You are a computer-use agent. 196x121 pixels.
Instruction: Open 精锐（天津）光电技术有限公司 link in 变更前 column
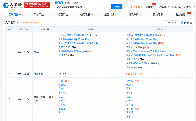coord(73,43)
